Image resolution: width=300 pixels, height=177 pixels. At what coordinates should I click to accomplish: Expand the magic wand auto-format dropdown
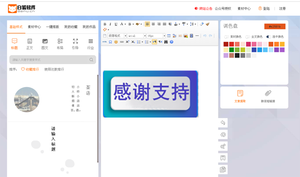[108, 30]
